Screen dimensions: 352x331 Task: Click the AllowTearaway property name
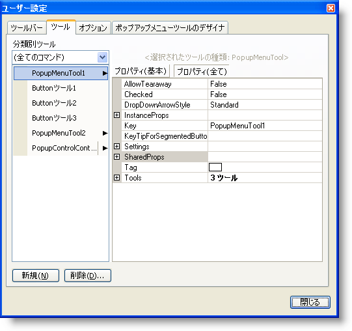(148, 84)
